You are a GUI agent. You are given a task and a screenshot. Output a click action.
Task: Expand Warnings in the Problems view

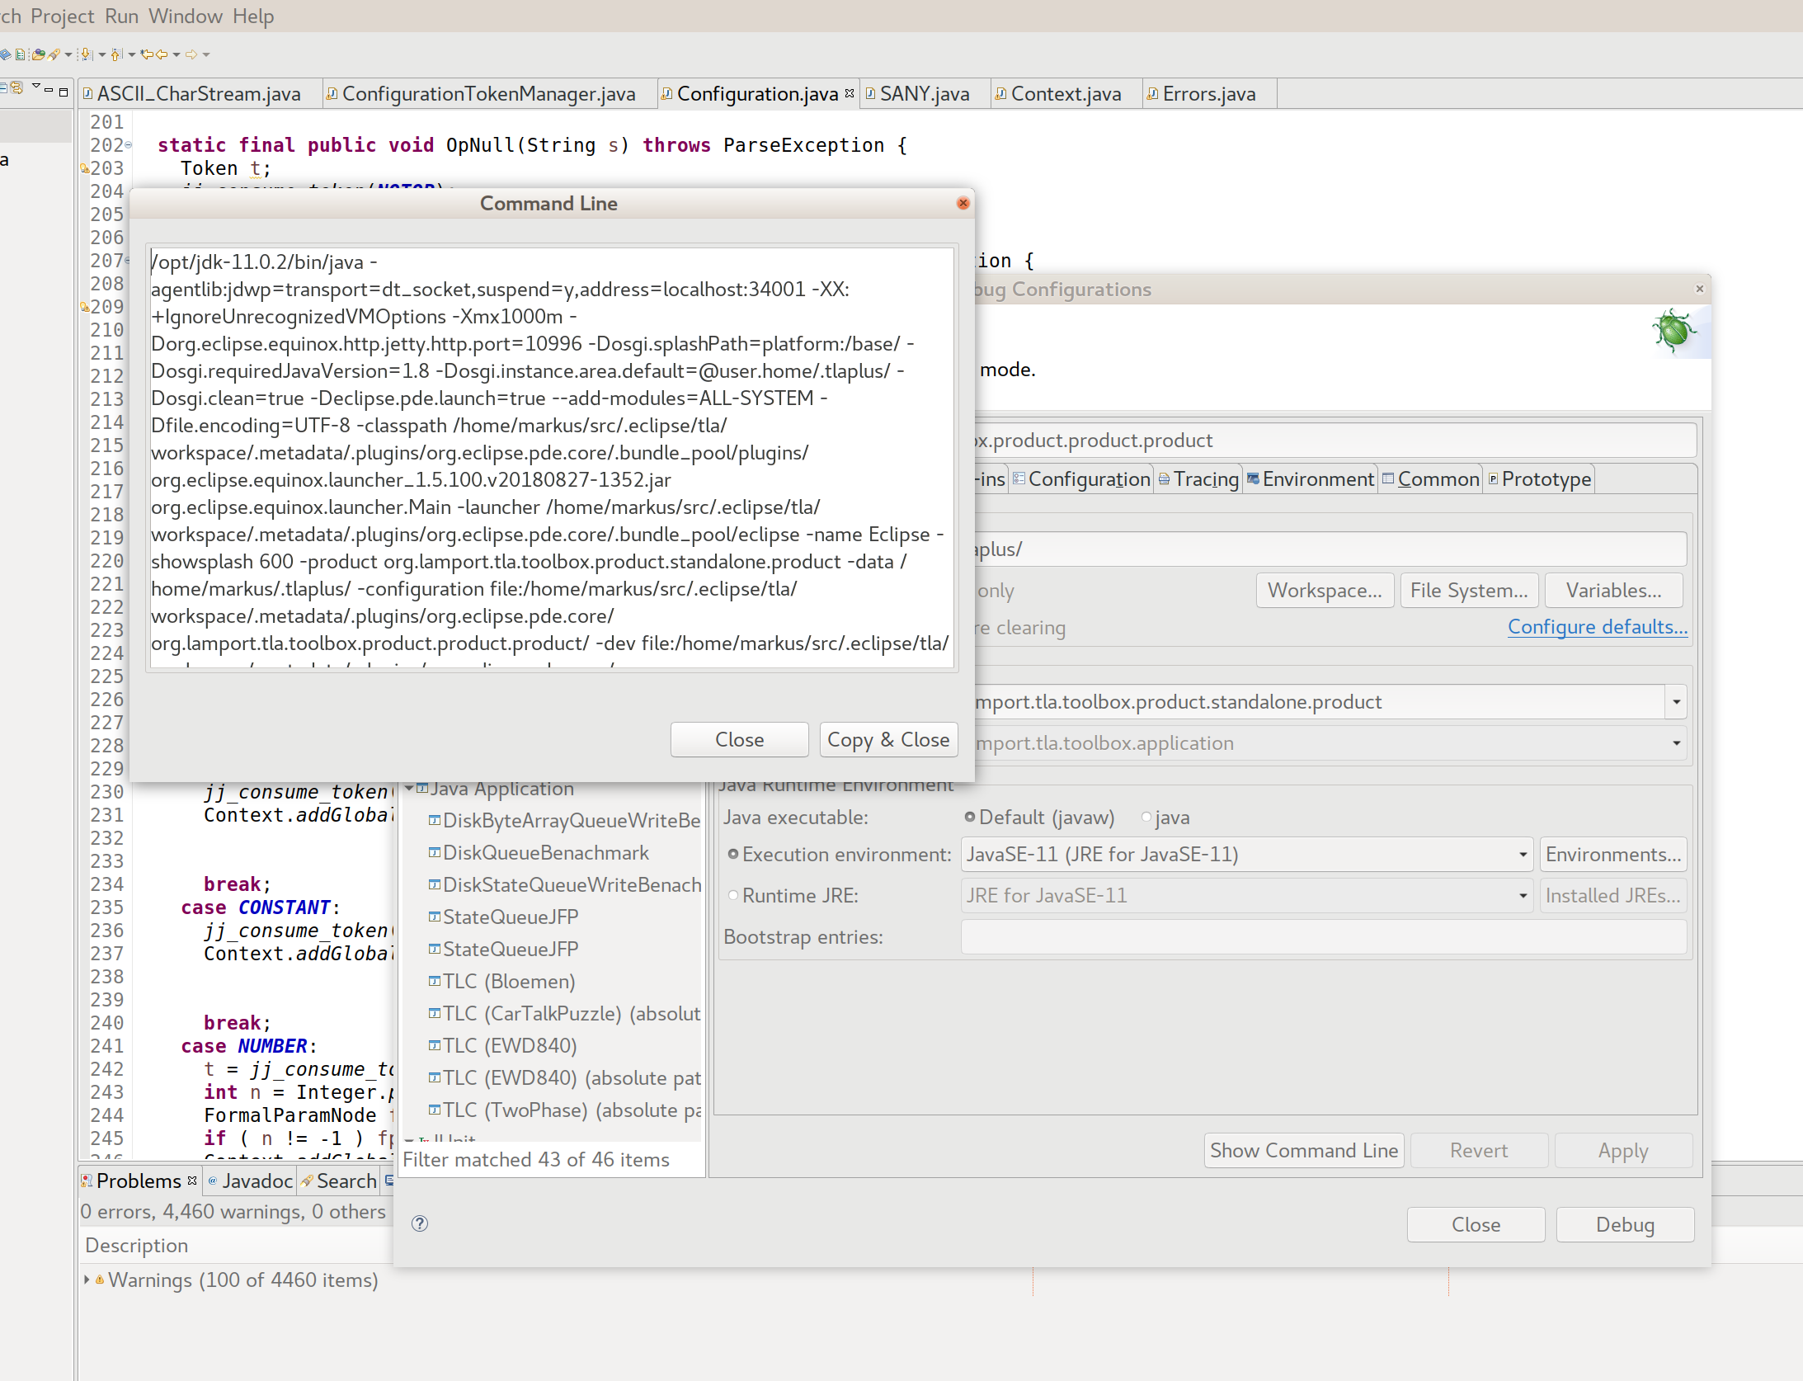[x=87, y=1280]
